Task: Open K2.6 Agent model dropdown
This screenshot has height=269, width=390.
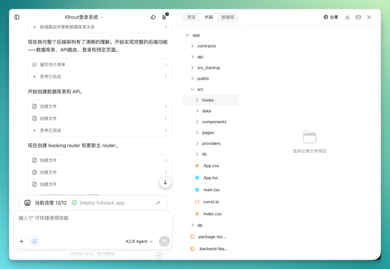Action: pyautogui.click(x=139, y=241)
